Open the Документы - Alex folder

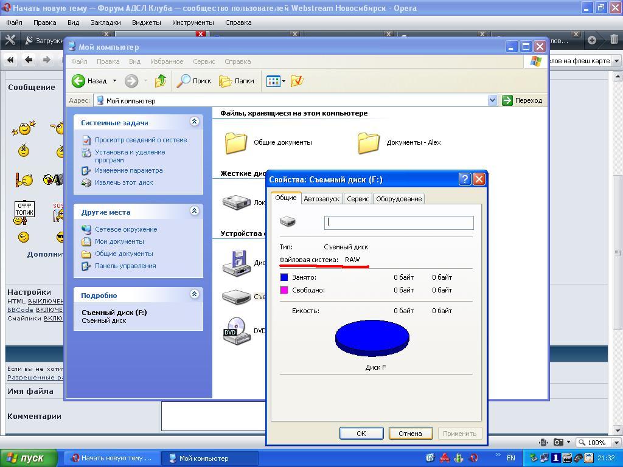[369, 142]
